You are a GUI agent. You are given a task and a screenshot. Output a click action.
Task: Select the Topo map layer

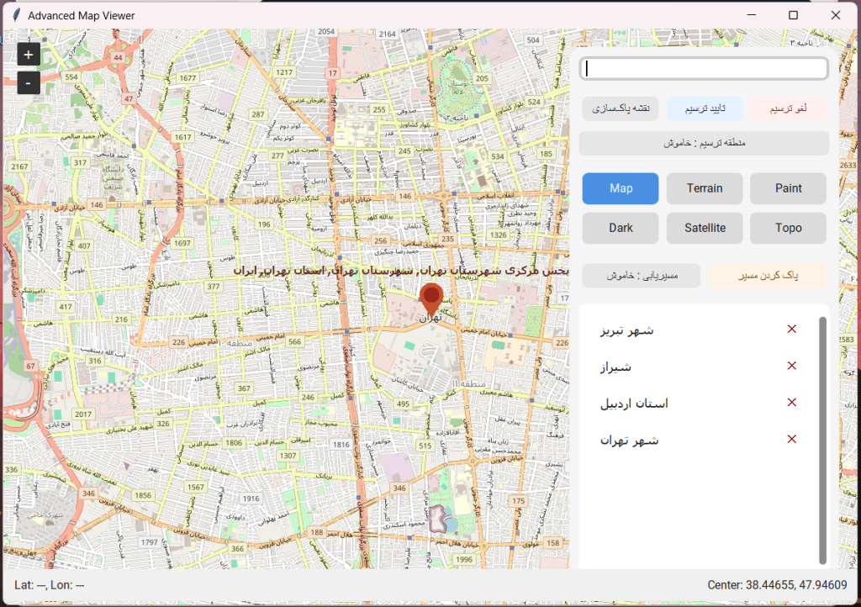tap(788, 228)
